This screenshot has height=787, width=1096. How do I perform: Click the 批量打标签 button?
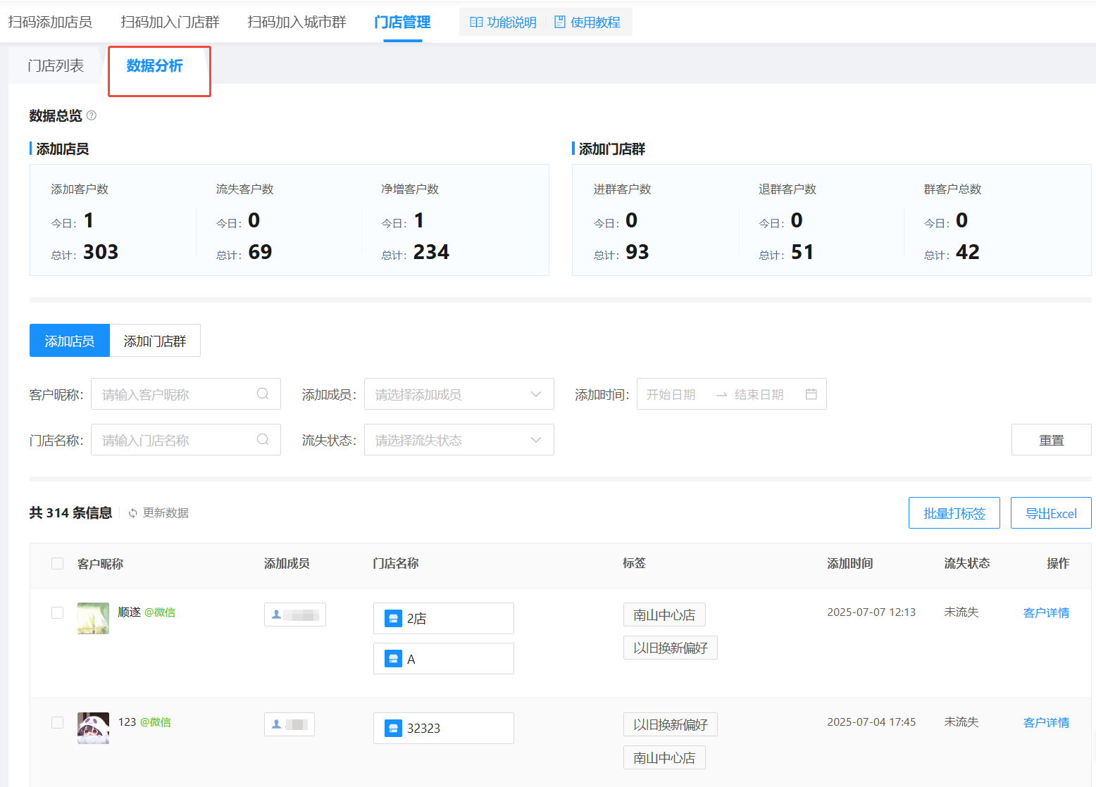[x=954, y=513]
